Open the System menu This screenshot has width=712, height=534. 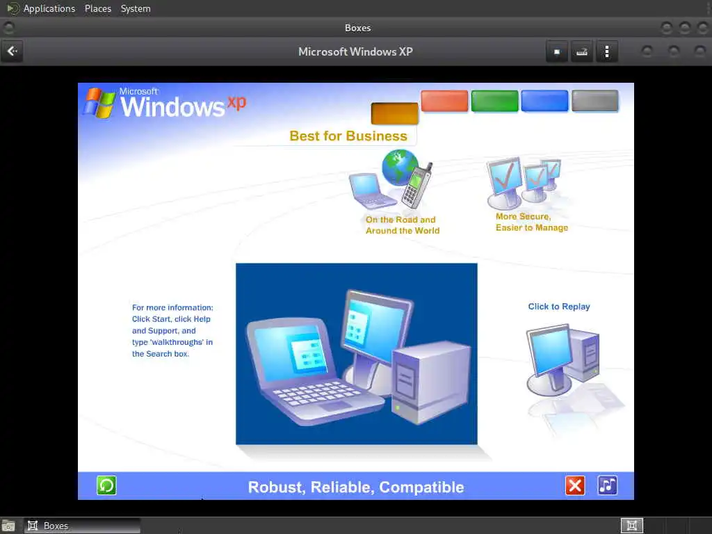pyautogui.click(x=136, y=8)
